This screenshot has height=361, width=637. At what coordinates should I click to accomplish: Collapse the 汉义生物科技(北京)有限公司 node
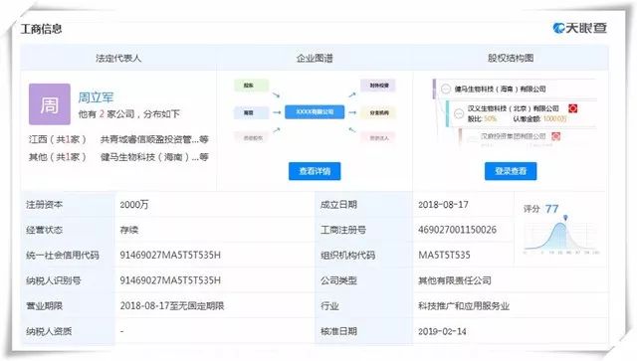pos(459,113)
